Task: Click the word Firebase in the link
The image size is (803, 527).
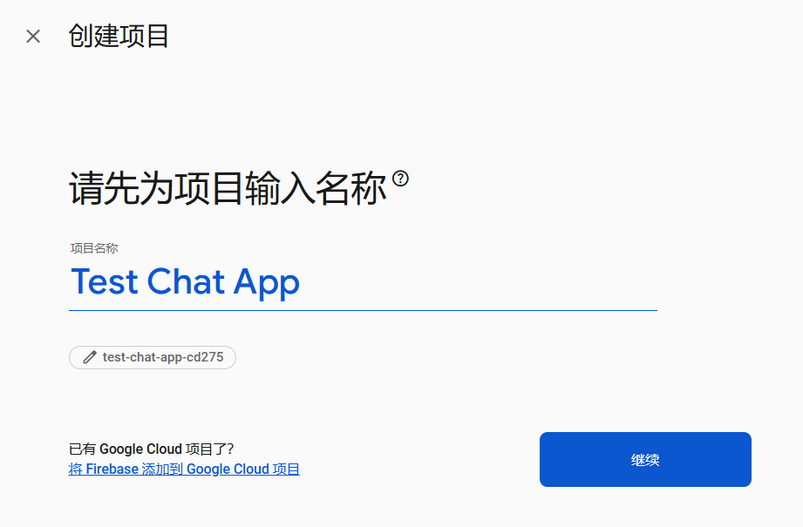Action: (112, 470)
